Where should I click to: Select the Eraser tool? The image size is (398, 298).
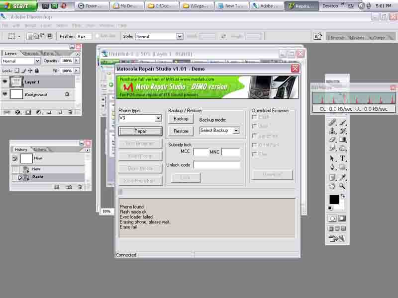[332, 140]
